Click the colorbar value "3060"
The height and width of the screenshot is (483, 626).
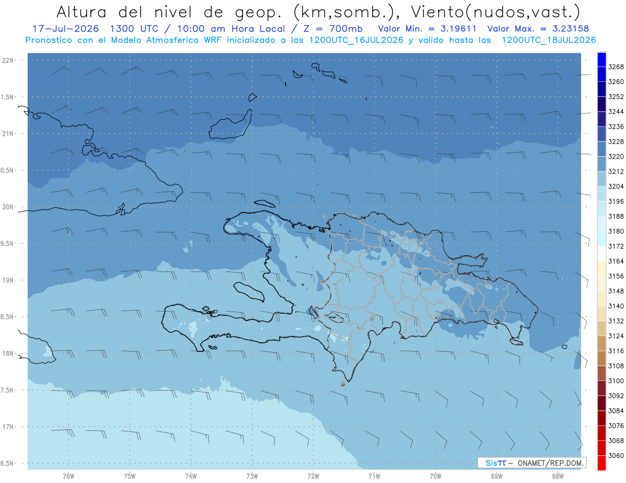(x=616, y=455)
